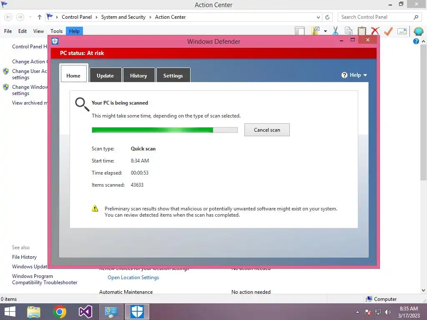427x320 pixels.
Task: Open Windows Update link in sidebar
Action: 30,267
